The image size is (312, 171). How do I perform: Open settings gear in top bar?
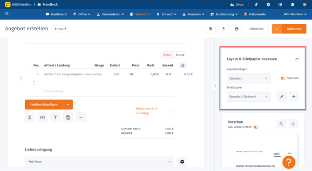tap(268, 4)
